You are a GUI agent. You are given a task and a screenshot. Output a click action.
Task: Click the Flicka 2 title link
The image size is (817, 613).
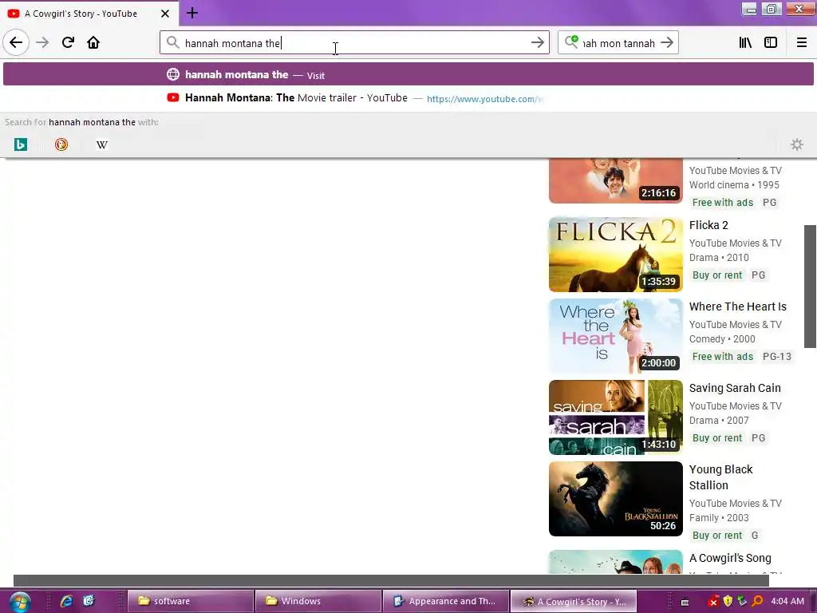click(x=708, y=225)
